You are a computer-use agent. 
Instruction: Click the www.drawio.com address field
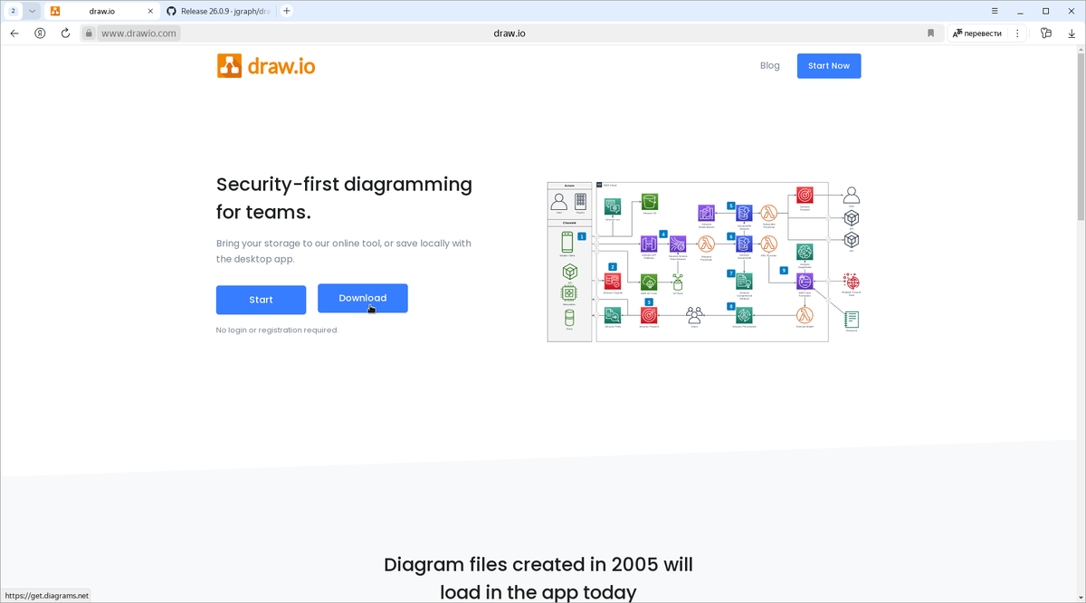click(x=138, y=33)
